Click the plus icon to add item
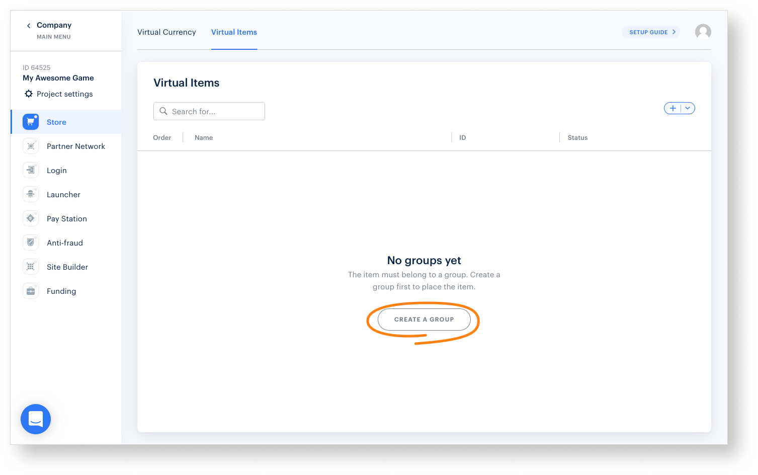The width and height of the screenshot is (758, 475). click(672, 108)
